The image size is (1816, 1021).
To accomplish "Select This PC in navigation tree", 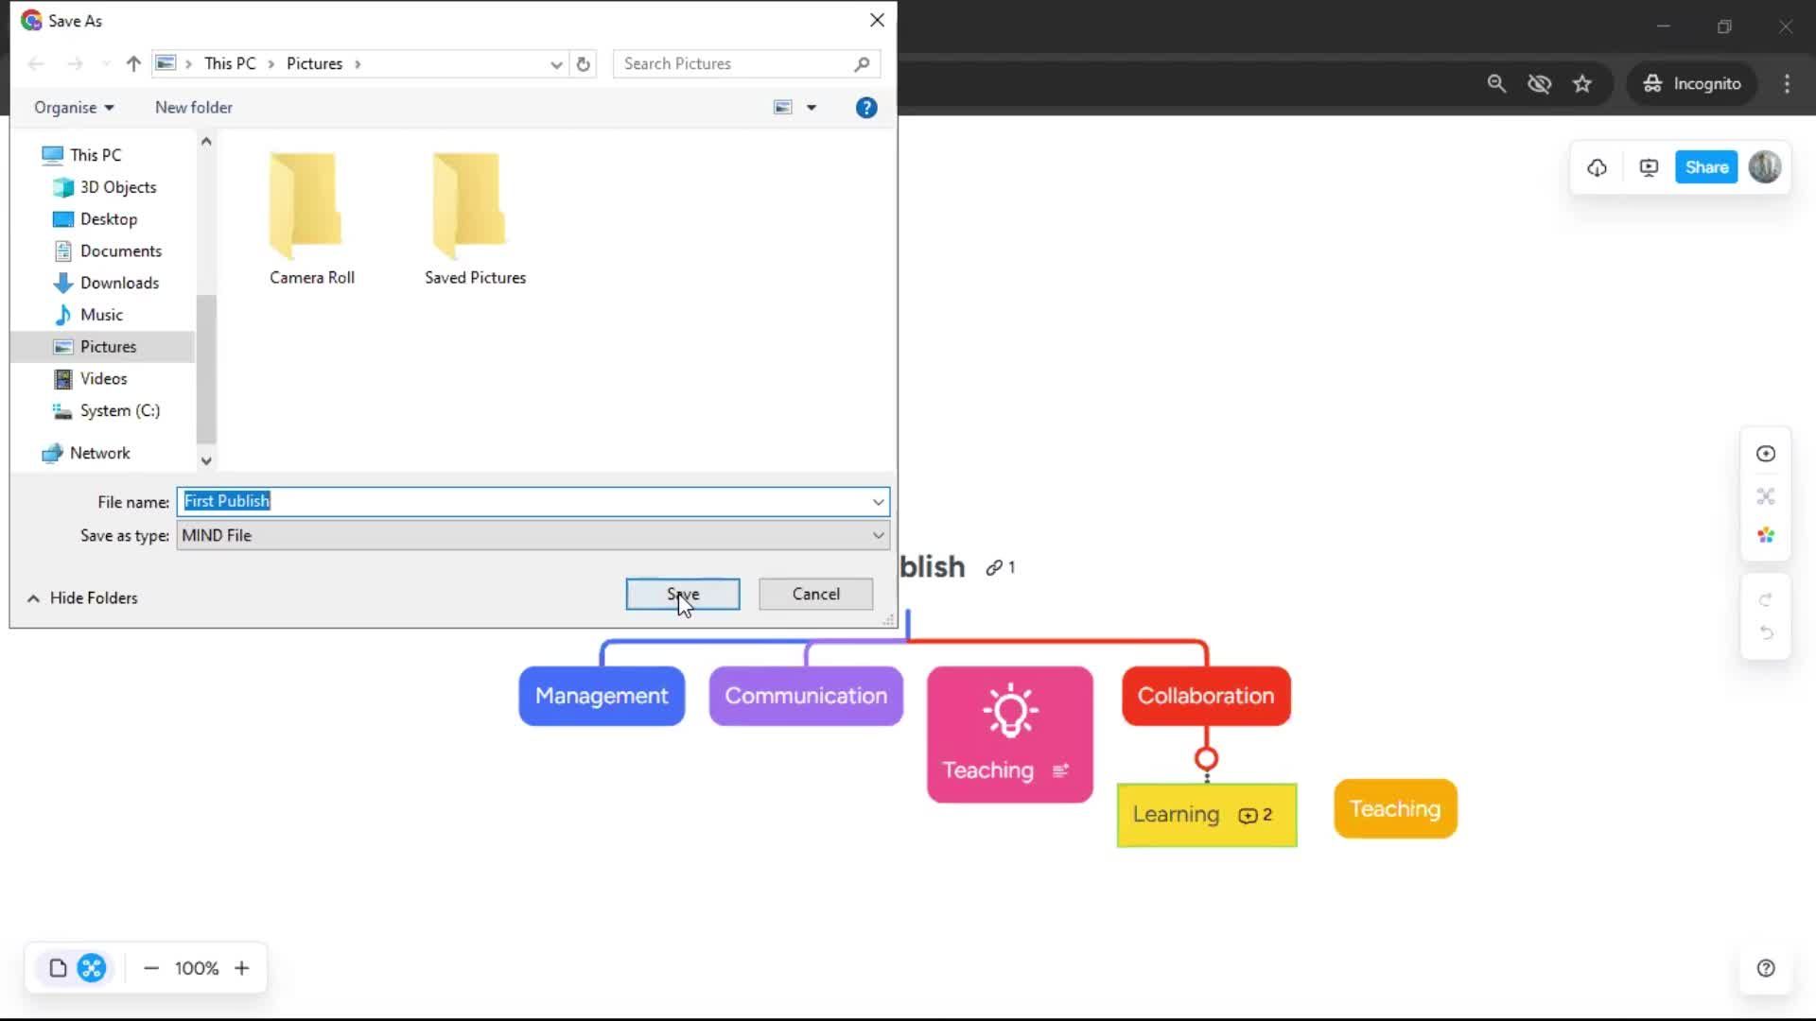I will (95, 155).
